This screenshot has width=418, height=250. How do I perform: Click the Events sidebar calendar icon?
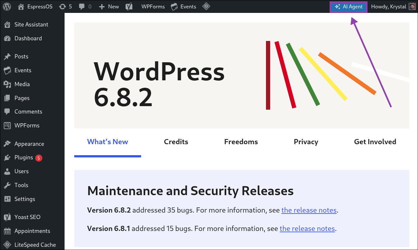pyautogui.click(x=7, y=70)
